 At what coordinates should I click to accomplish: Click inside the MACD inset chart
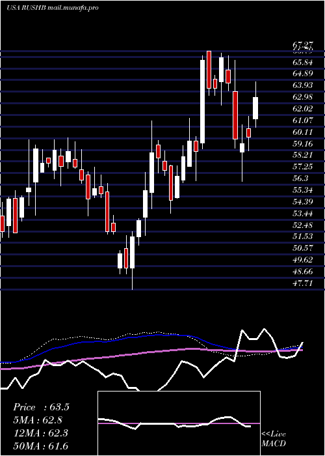[x=179, y=423]
